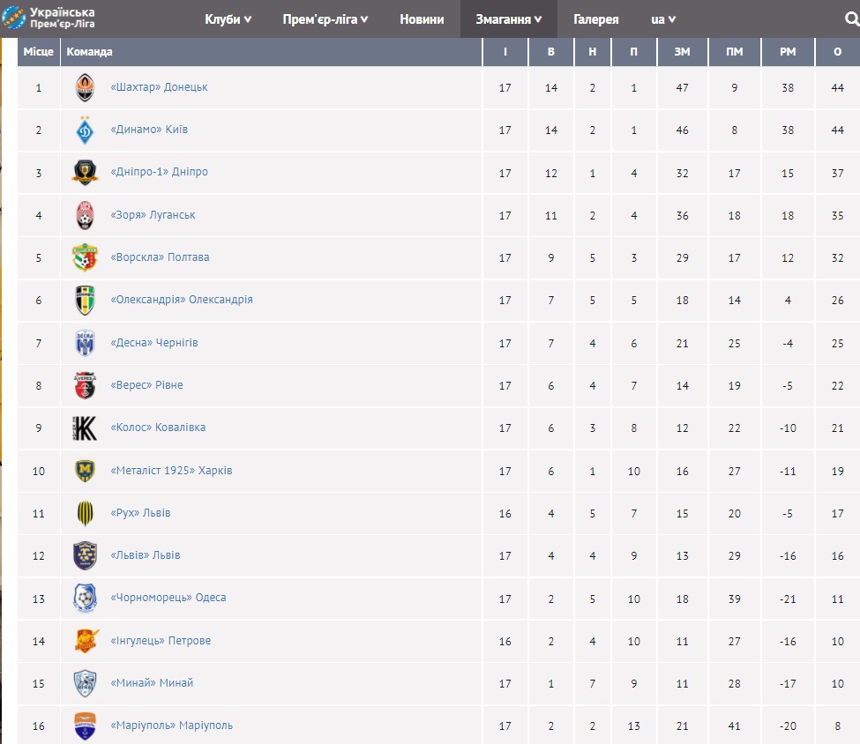Click the Zorya Luhansk club crest
This screenshot has width=860, height=744.
[85, 215]
